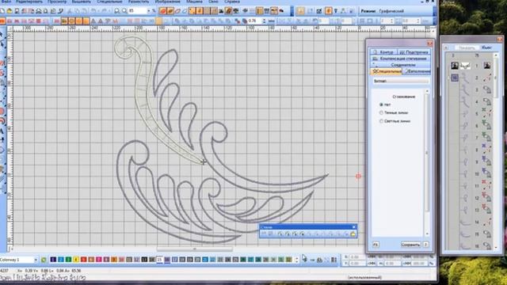Viewport: 507px width, 285px height.
Task: Open the Редактировать menu
Action: pyautogui.click(x=29, y=2)
